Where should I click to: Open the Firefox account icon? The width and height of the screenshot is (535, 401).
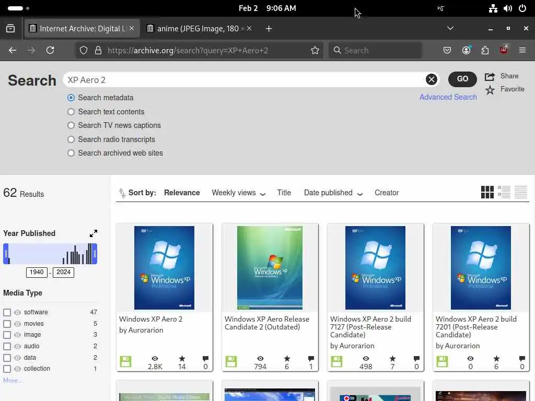466,51
